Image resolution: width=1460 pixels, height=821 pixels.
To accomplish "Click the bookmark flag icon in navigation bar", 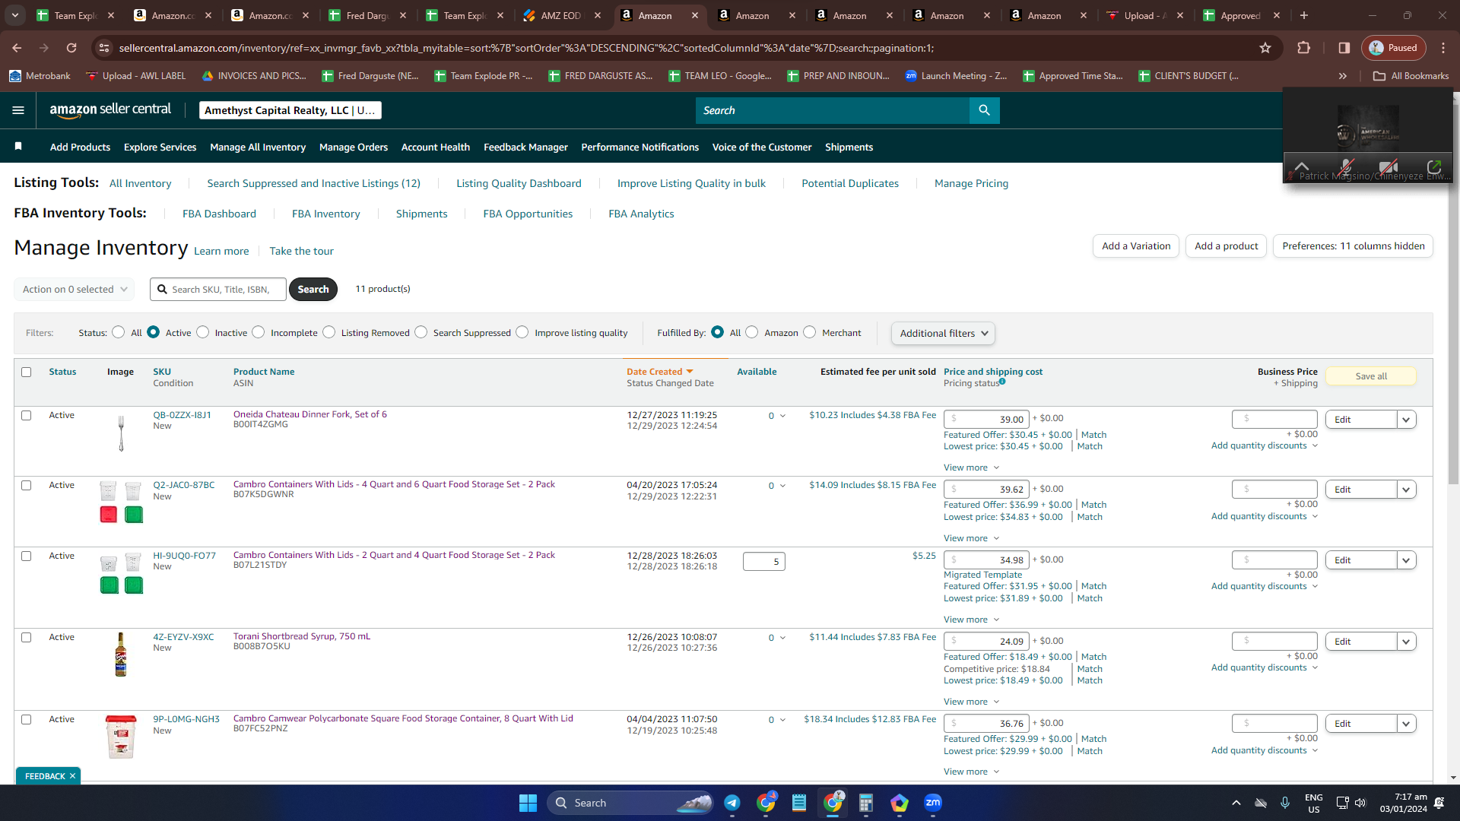I will click(x=18, y=146).
